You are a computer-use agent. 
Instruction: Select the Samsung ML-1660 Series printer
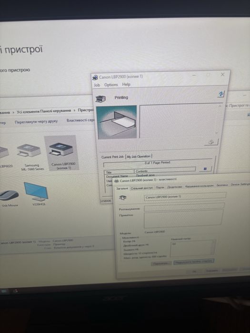31,157
